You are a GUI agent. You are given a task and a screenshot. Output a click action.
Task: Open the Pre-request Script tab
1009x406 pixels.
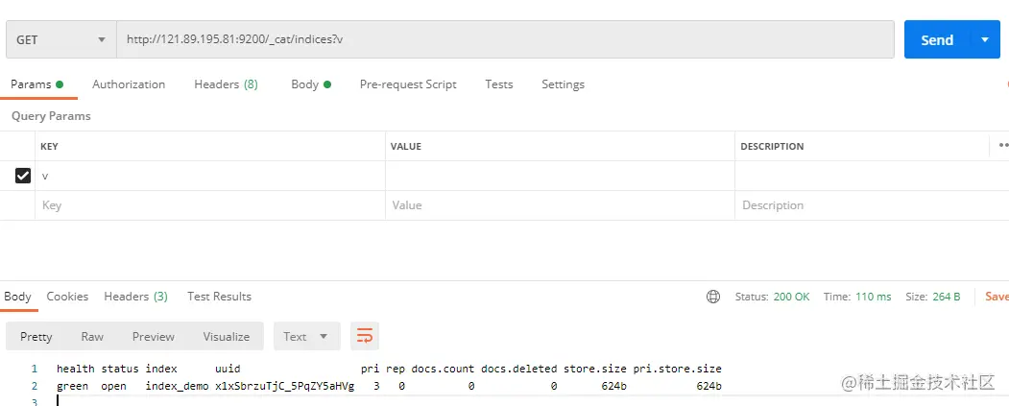click(408, 84)
